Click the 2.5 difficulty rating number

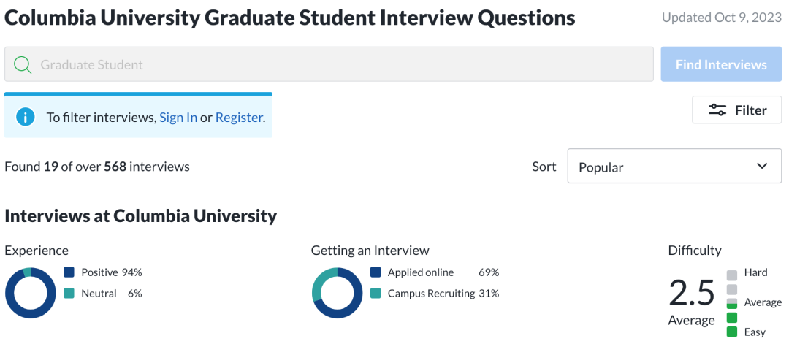tap(691, 293)
